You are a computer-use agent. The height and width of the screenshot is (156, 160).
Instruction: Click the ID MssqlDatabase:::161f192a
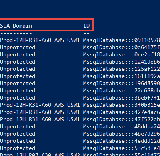122,76
